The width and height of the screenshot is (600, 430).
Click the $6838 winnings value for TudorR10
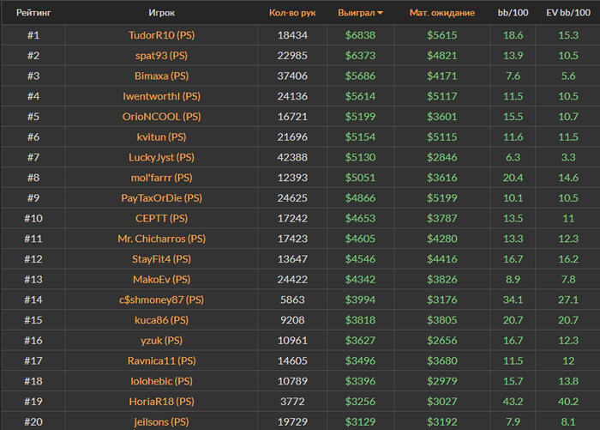coord(360,34)
